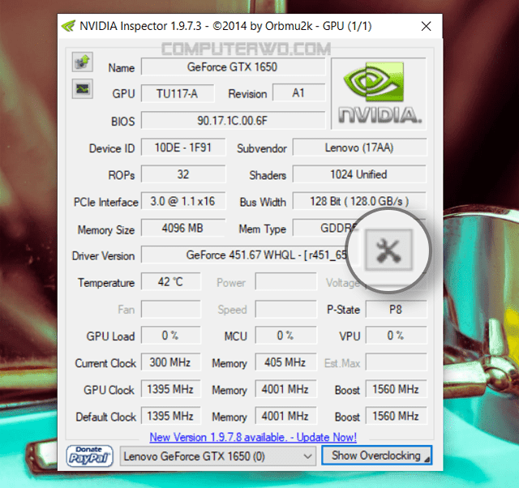Click the Shaders value 1024 Unified

(x=360, y=174)
